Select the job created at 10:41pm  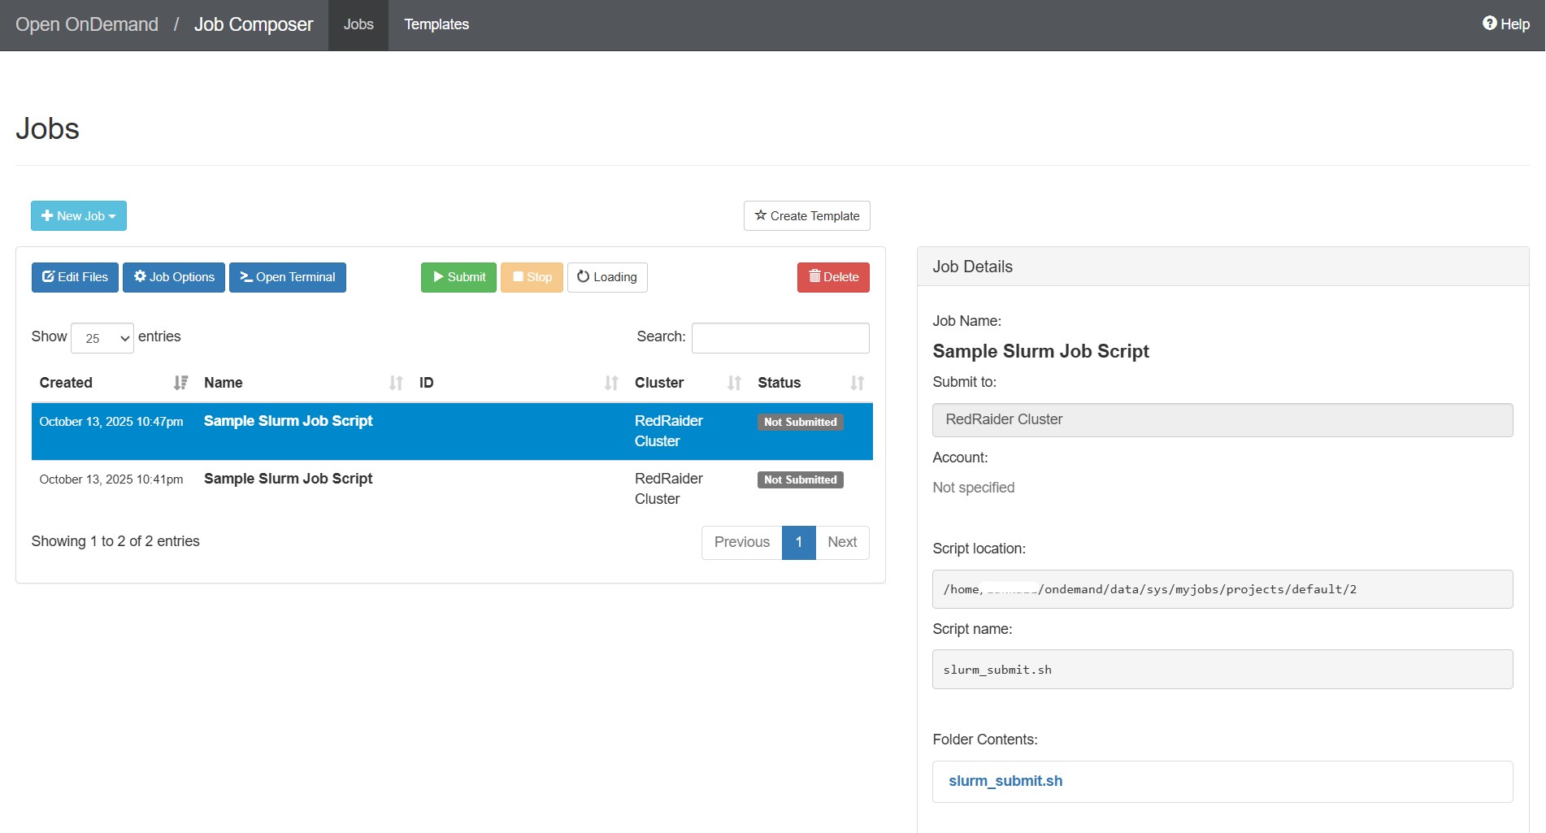point(288,479)
